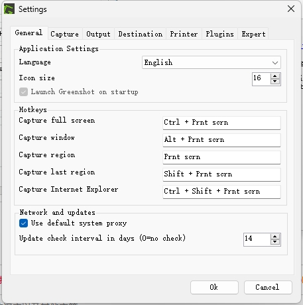Toggle Use default system proxy checkbox
This screenshot has width=303, height=305.
23,223
